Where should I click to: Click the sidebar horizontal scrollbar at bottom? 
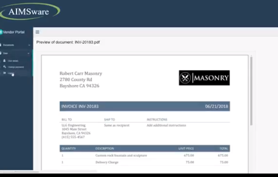click(19, 171)
